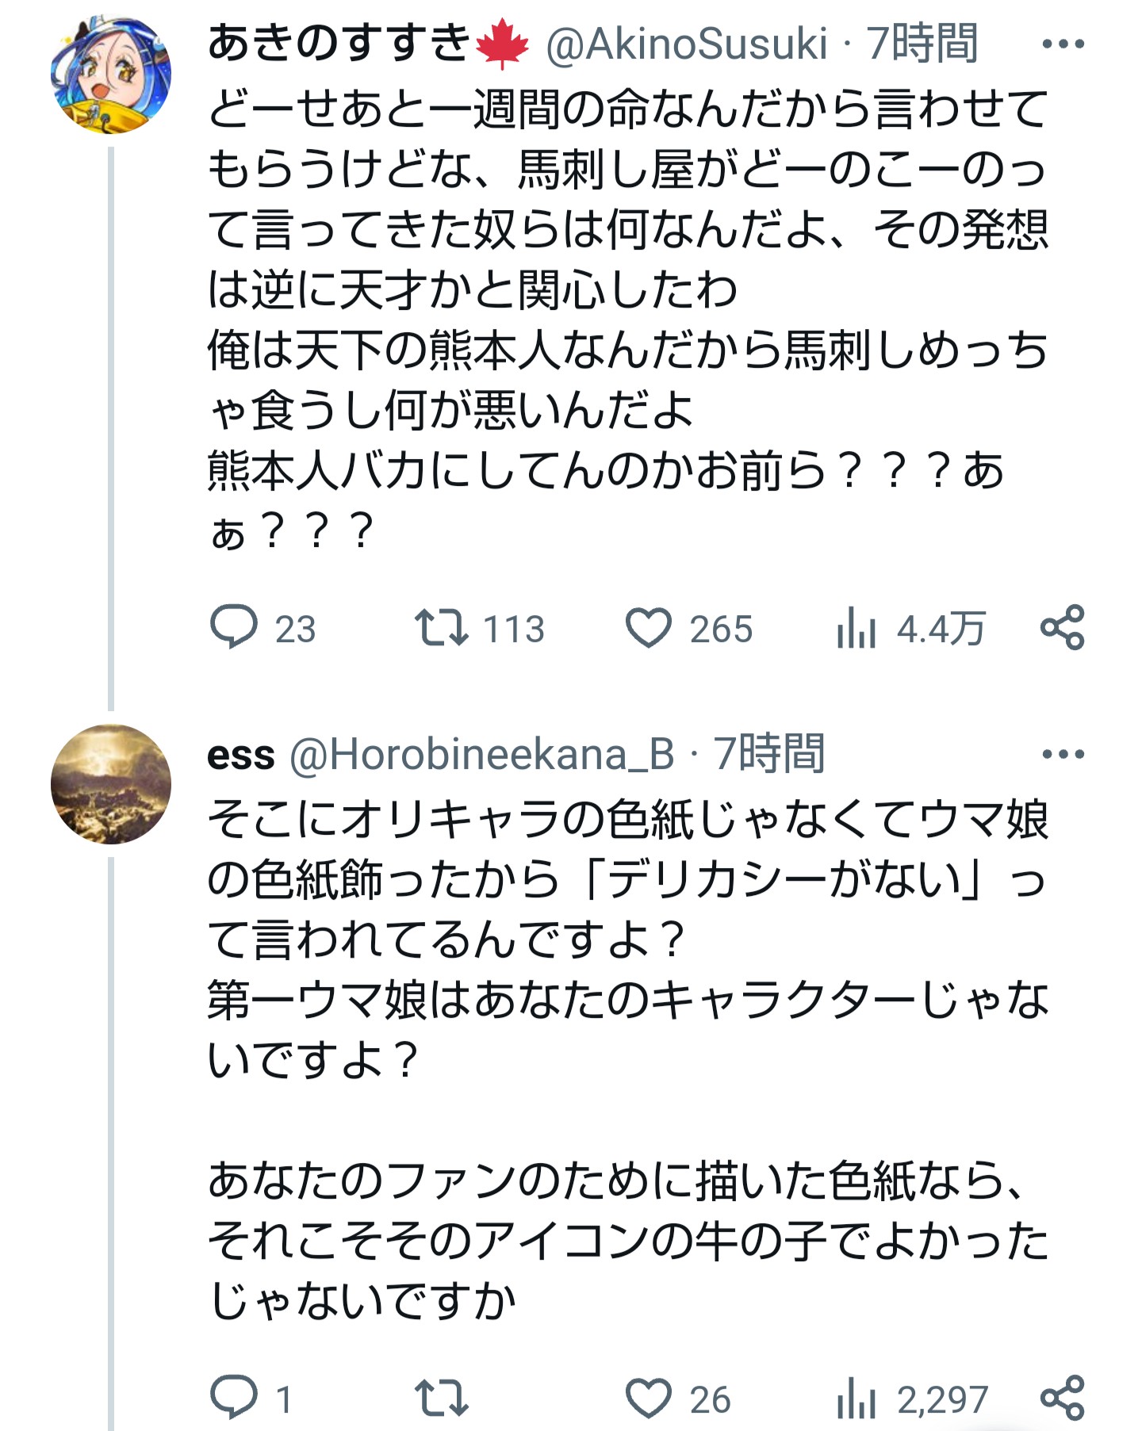
Task: Reply to ess's tweet
Action: click(x=234, y=1398)
